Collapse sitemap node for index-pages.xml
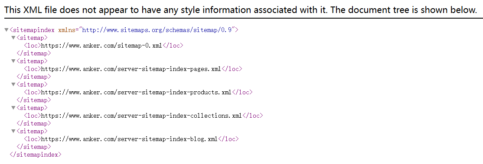 13,61
